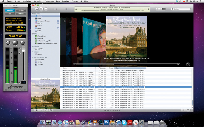Collapse the GERÄTE section
The width and height of the screenshot is (204, 127).
click(x=33, y=46)
